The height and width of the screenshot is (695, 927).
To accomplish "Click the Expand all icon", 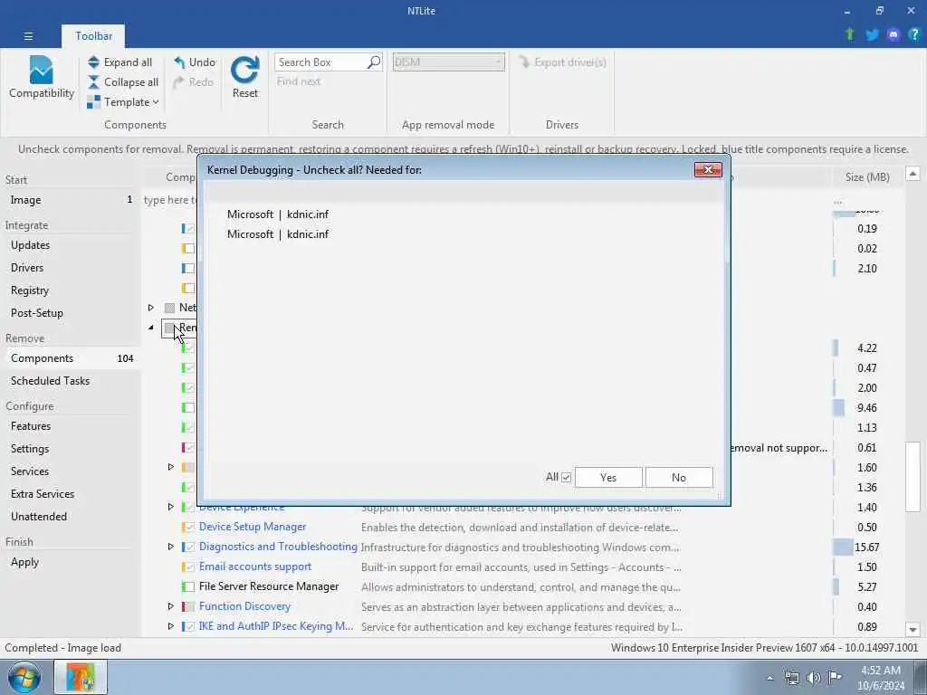I will click(x=93, y=62).
